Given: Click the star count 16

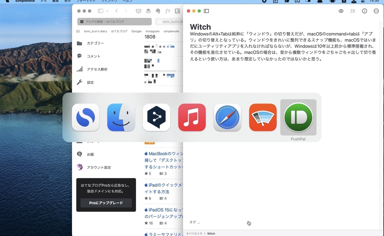Looking at the screenshot, I should coord(149,223).
